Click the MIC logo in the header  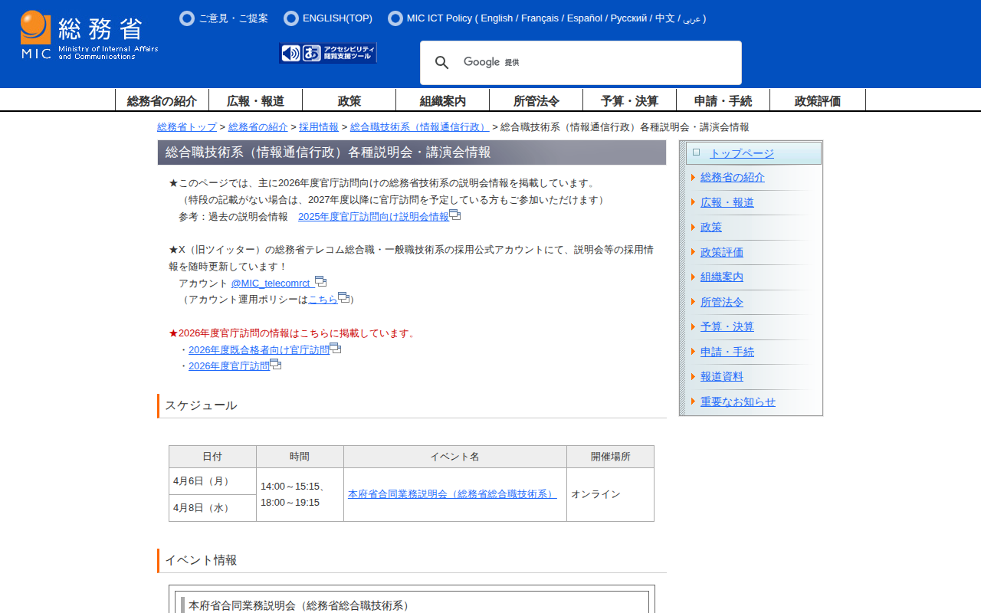coord(89,35)
